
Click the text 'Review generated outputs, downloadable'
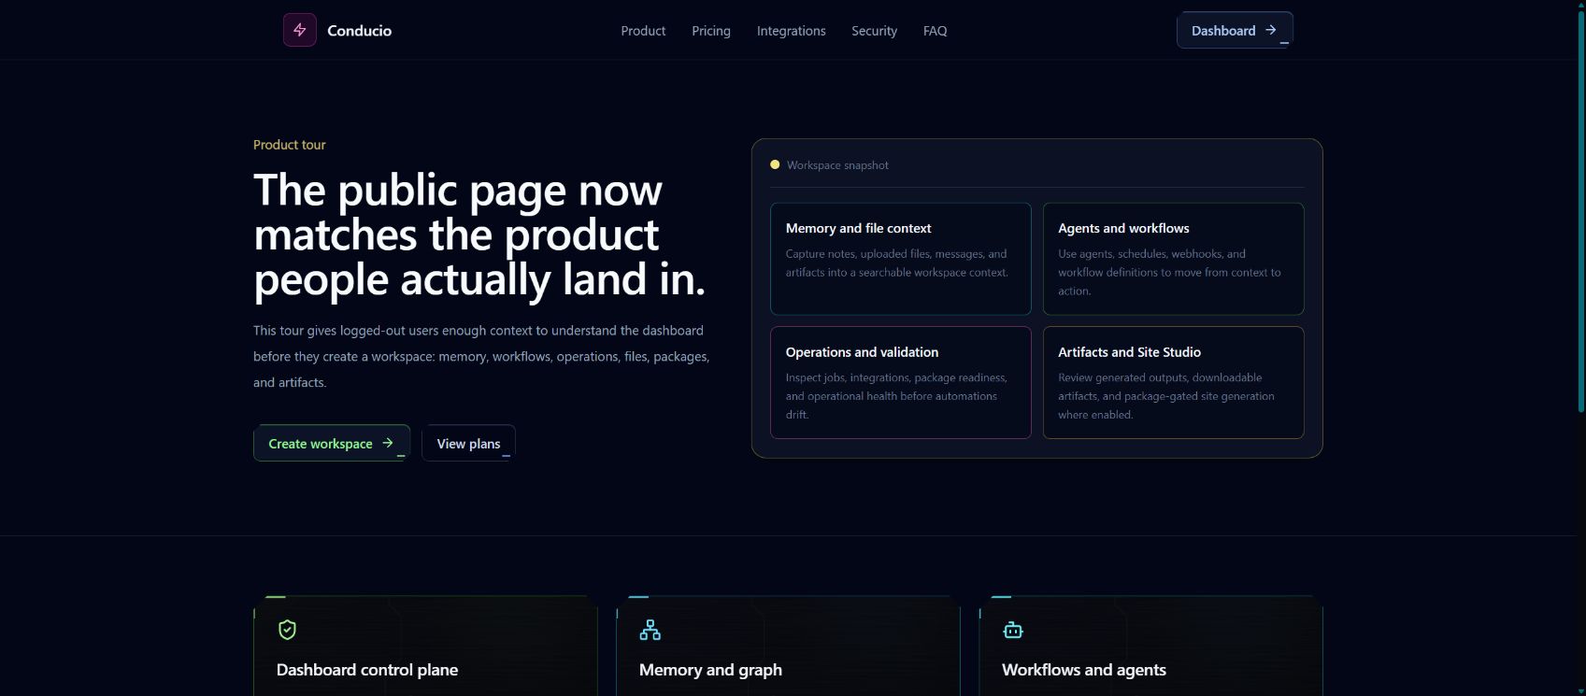(1166, 396)
